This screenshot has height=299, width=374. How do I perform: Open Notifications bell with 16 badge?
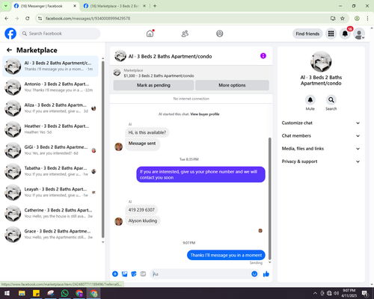(x=345, y=34)
